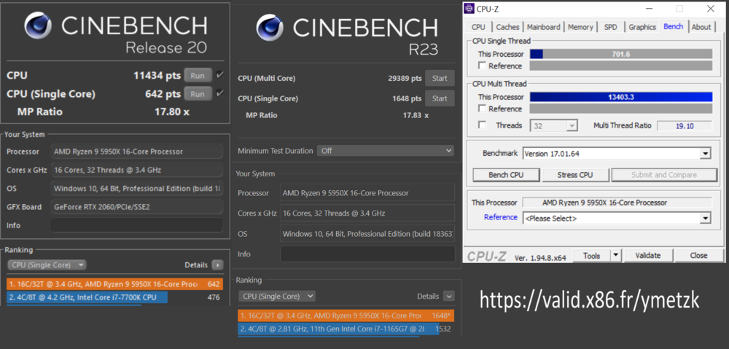729x349 pixels.
Task: Toggle the R20 CPU test checkmark
Action: coord(220,75)
